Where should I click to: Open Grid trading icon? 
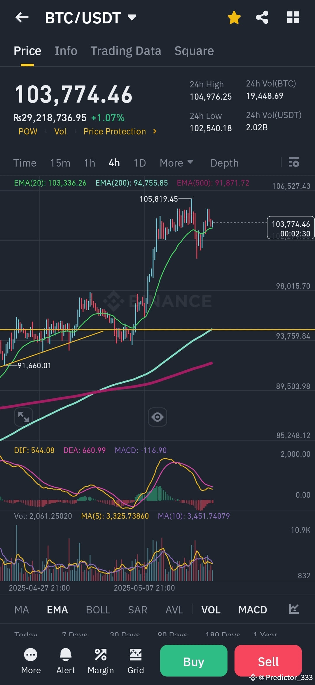coord(136,661)
